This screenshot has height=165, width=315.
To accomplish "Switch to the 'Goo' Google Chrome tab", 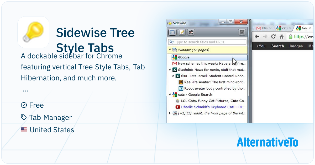I will click(x=303, y=28).
